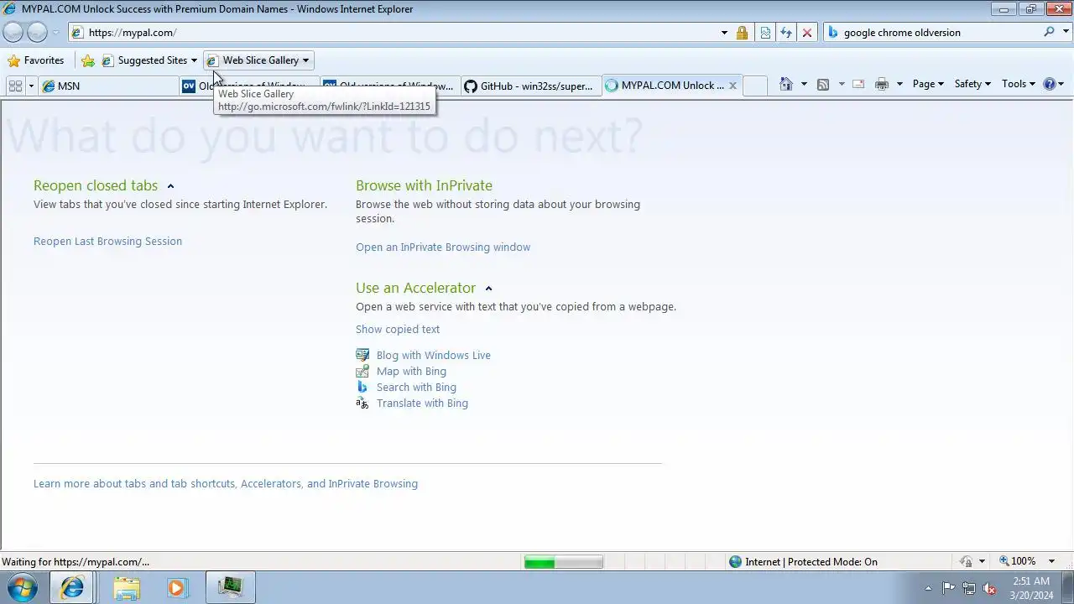The width and height of the screenshot is (1074, 604).
Task: Click Add to Favorites Bar icon
Action: point(87,60)
